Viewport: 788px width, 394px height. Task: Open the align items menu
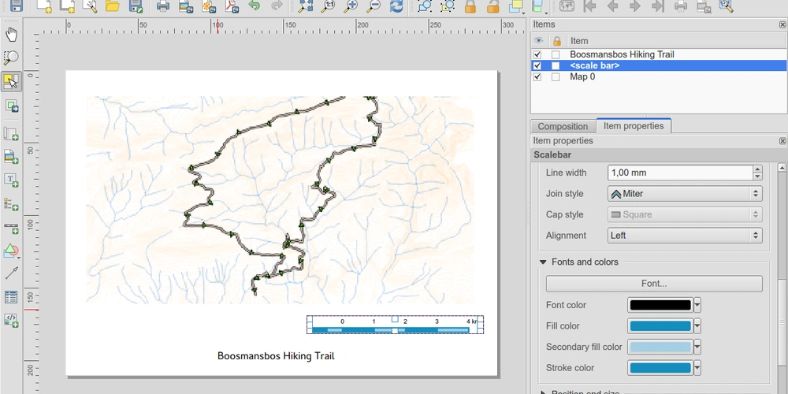(x=539, y=6)
